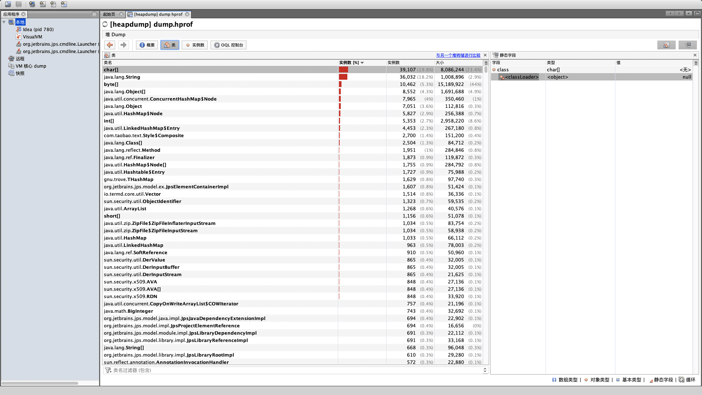Select the VisualVM application entry
702x395 pixels.
pyautogui.click(x=32, y=37)
